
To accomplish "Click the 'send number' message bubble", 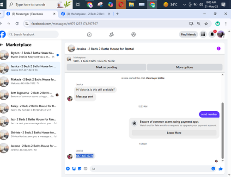I will (x=209, y=114).
